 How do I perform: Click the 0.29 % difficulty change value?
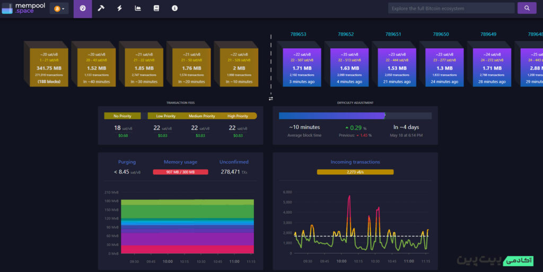pos(356,128)
